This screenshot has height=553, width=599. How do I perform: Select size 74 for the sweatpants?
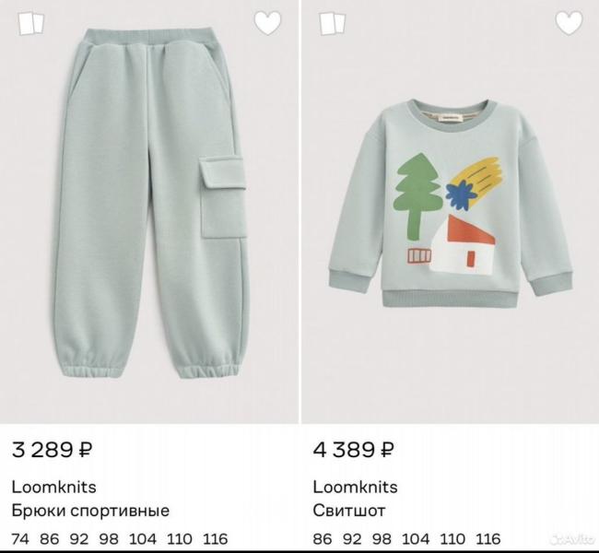click(x=20, y=539)
